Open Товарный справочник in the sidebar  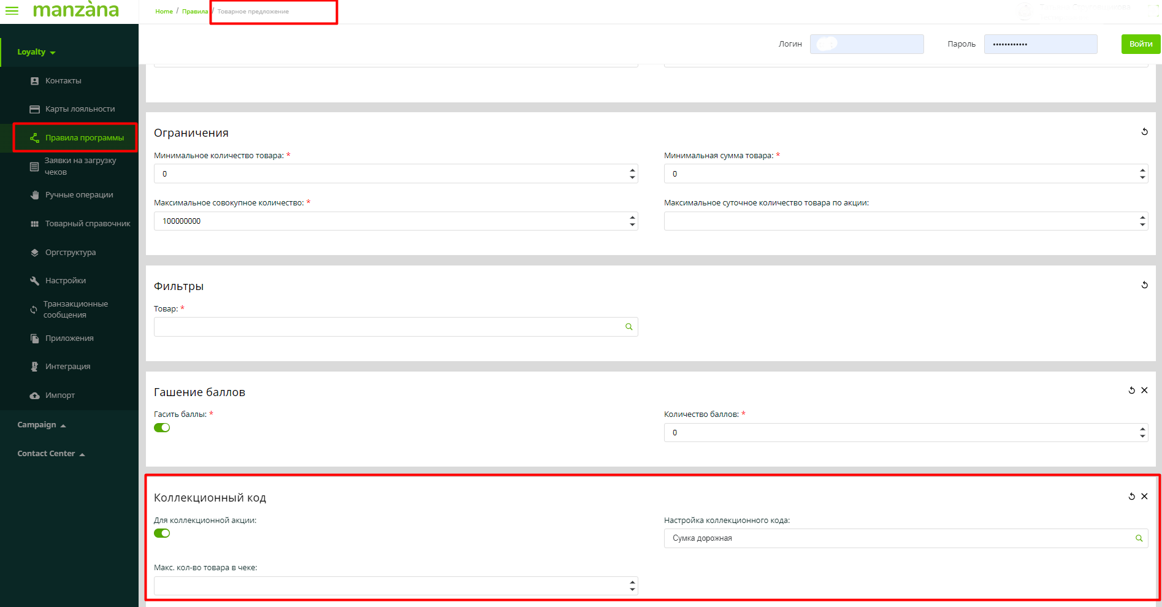coord(87,224)
